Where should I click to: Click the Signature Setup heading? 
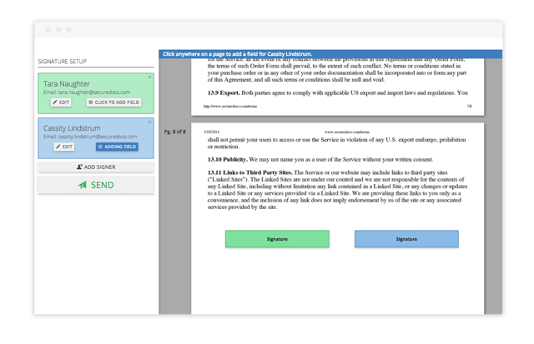63,62
